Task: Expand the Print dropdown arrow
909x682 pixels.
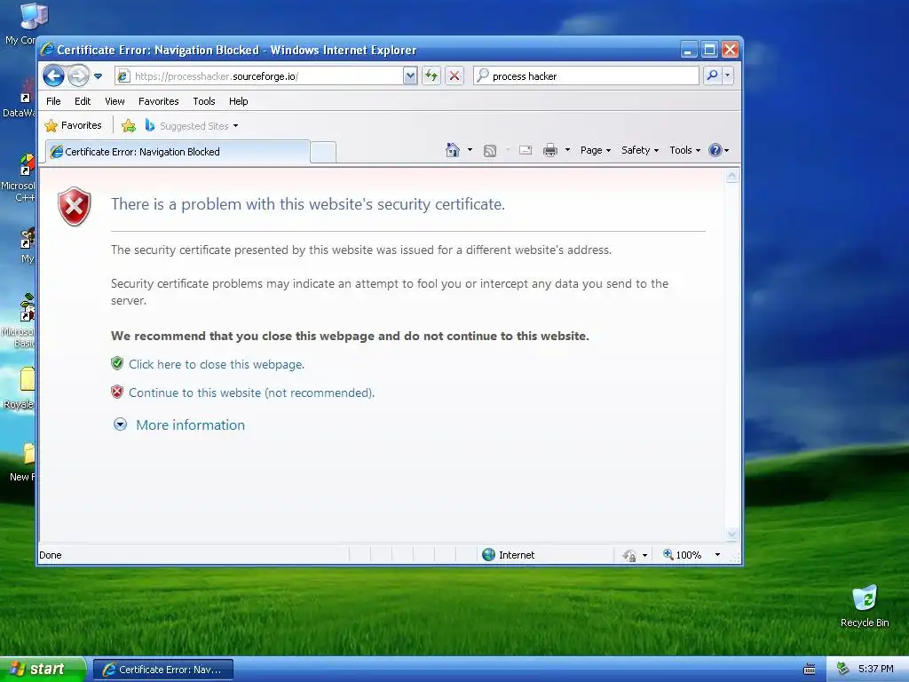Action: click(567, 150)
